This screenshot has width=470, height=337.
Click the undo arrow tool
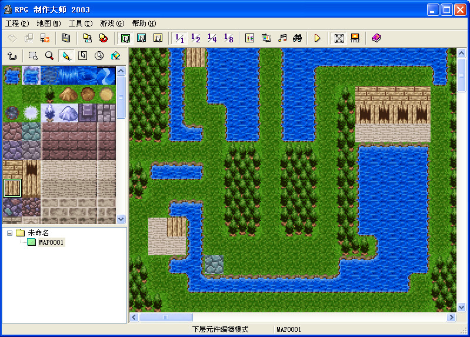[12, 56]
